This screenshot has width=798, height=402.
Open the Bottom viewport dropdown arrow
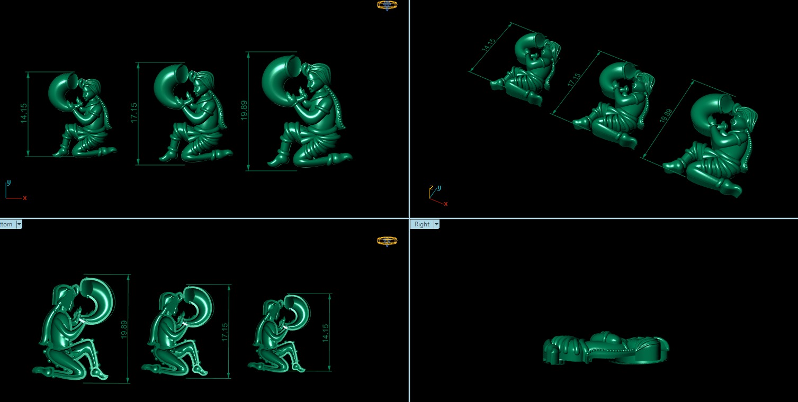(19, 224)
